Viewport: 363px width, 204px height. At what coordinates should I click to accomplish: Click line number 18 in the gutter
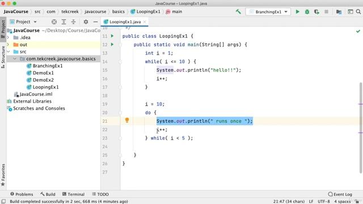(105, 96)
